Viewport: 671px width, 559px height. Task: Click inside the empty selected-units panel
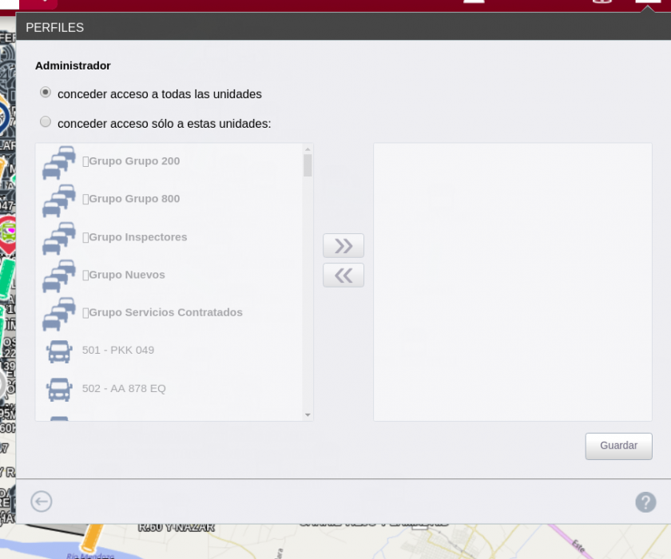pyautogui.click(x=511, y=282)
